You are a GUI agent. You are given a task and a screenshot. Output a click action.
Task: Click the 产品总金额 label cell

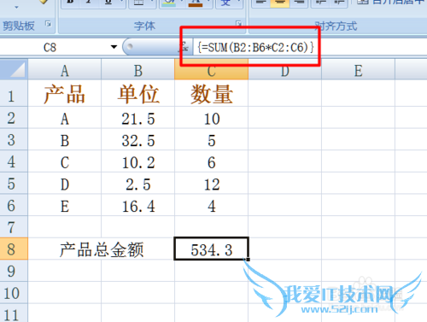[101, 249]
